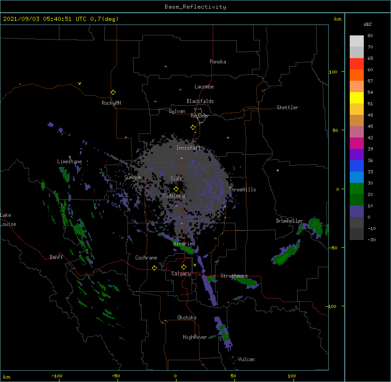Click the red 65 dBZ legend swatch
The image size is (391, 382).
tap(357, 64)
